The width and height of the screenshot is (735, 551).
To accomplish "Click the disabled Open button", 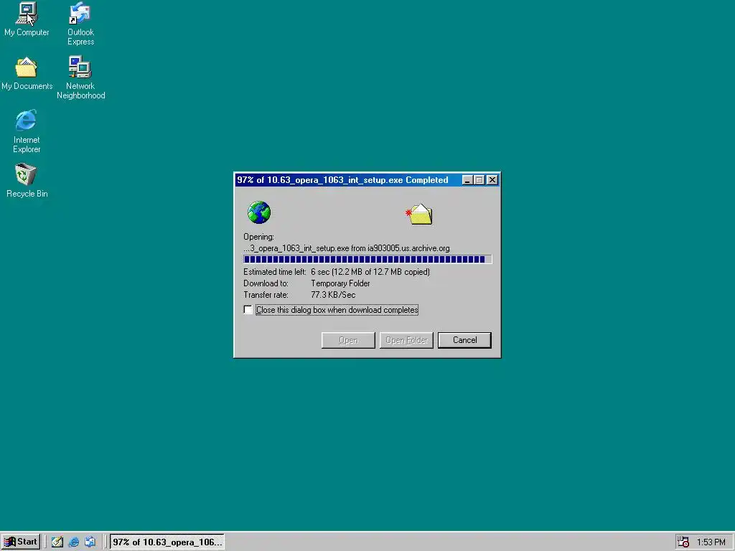I will pos(348,340).
